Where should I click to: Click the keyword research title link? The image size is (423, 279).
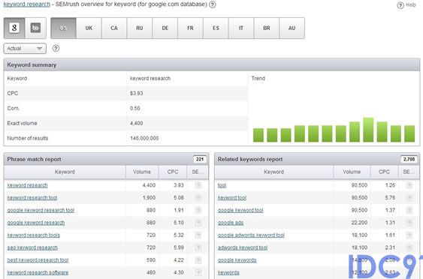[27, 4]
